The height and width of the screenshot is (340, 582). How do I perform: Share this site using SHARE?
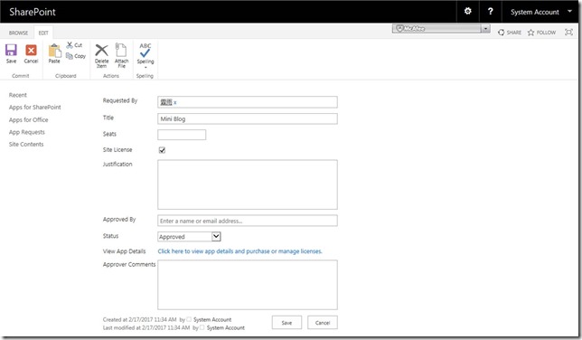tap(510, 33)
